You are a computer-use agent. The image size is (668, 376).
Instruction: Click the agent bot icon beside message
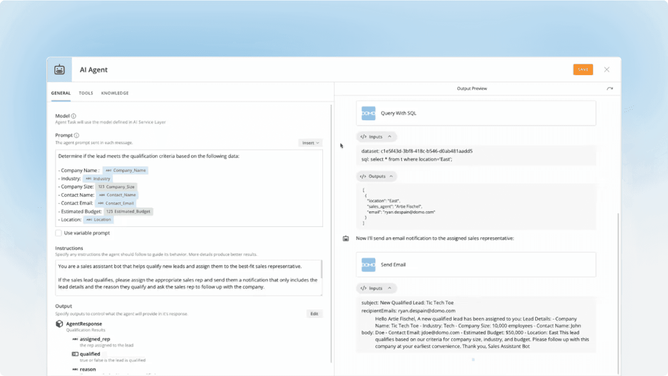pyautogui.click(x=346, y=238)
